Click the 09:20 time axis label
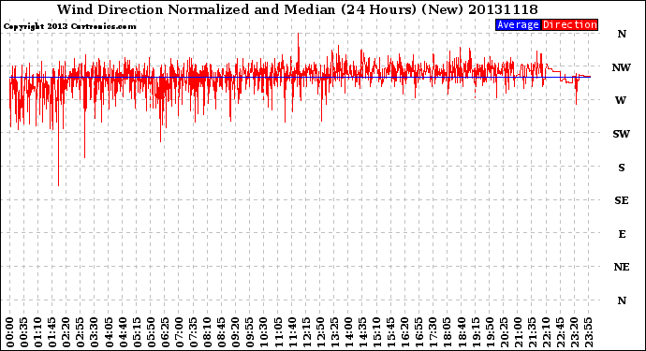The width and height of the screenshot is (646, 351). pos(236,332)
